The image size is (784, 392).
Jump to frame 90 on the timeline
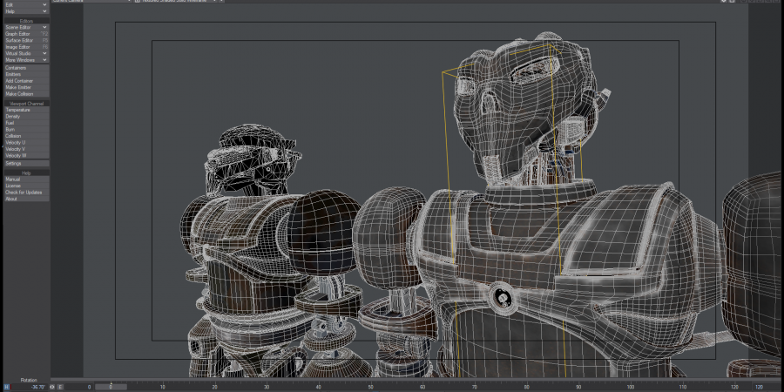click(x=578, y=387)
